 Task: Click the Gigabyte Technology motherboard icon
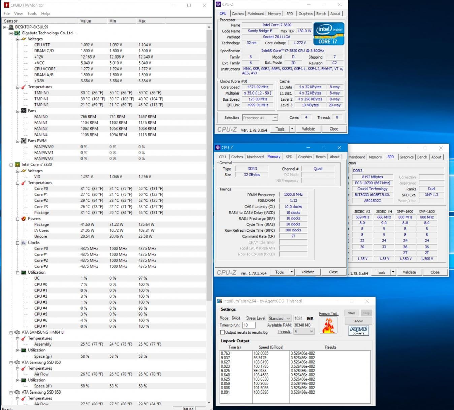[18, 33]
